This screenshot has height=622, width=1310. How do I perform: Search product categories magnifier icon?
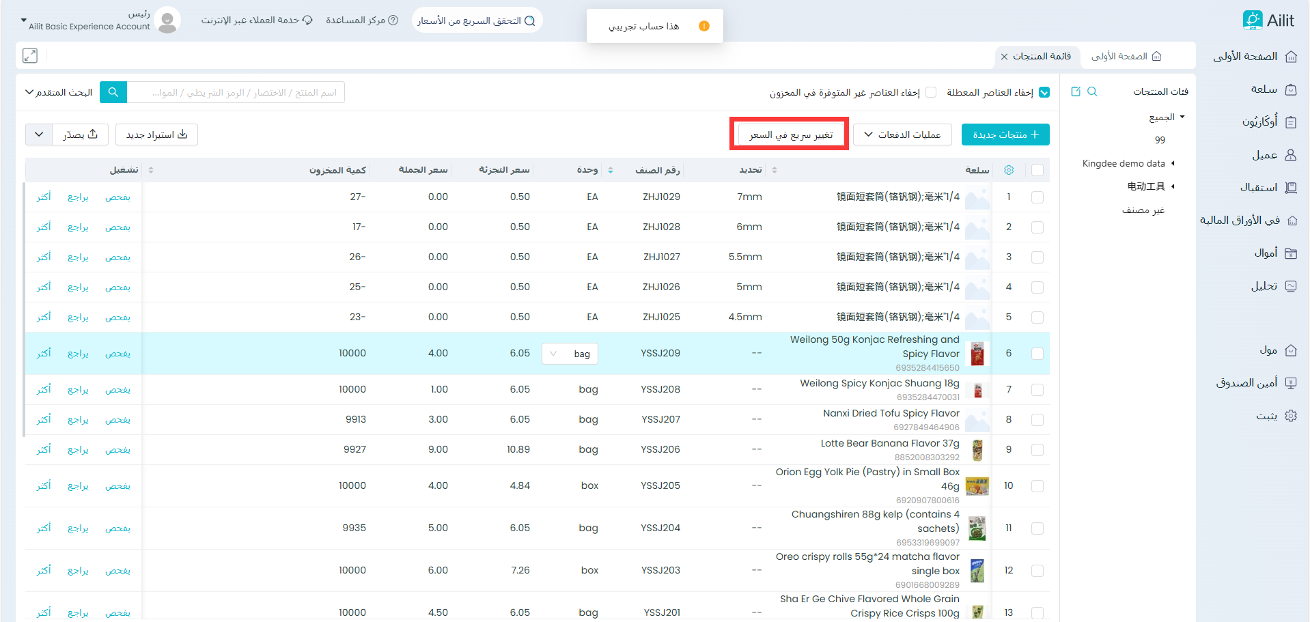click(1092, 91)
